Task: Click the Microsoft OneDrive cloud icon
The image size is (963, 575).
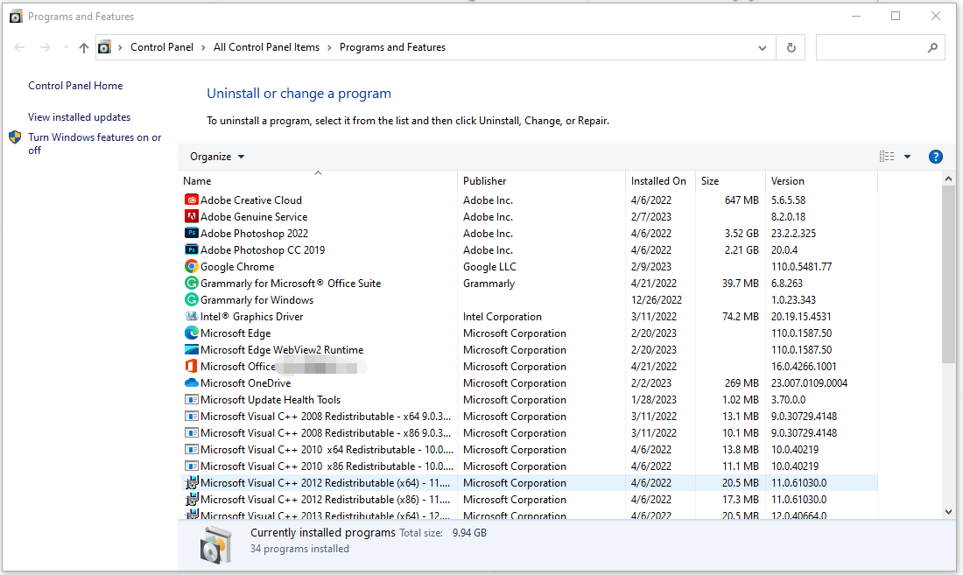Action: tap(192, 382)
